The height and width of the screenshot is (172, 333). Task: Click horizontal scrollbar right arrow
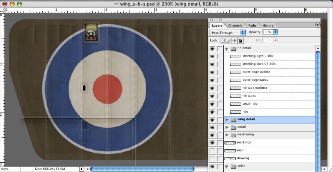pyautogui.click(x=324, y=169)
